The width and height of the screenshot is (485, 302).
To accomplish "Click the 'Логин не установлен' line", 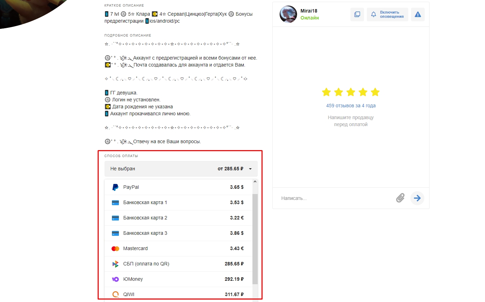I will (x=132, y=100).
